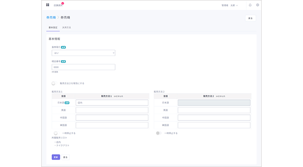Click the 販売方法1 英語 field
Image resolution: width=303 pixels, height=167 pixels.
(x=112, y=110)
